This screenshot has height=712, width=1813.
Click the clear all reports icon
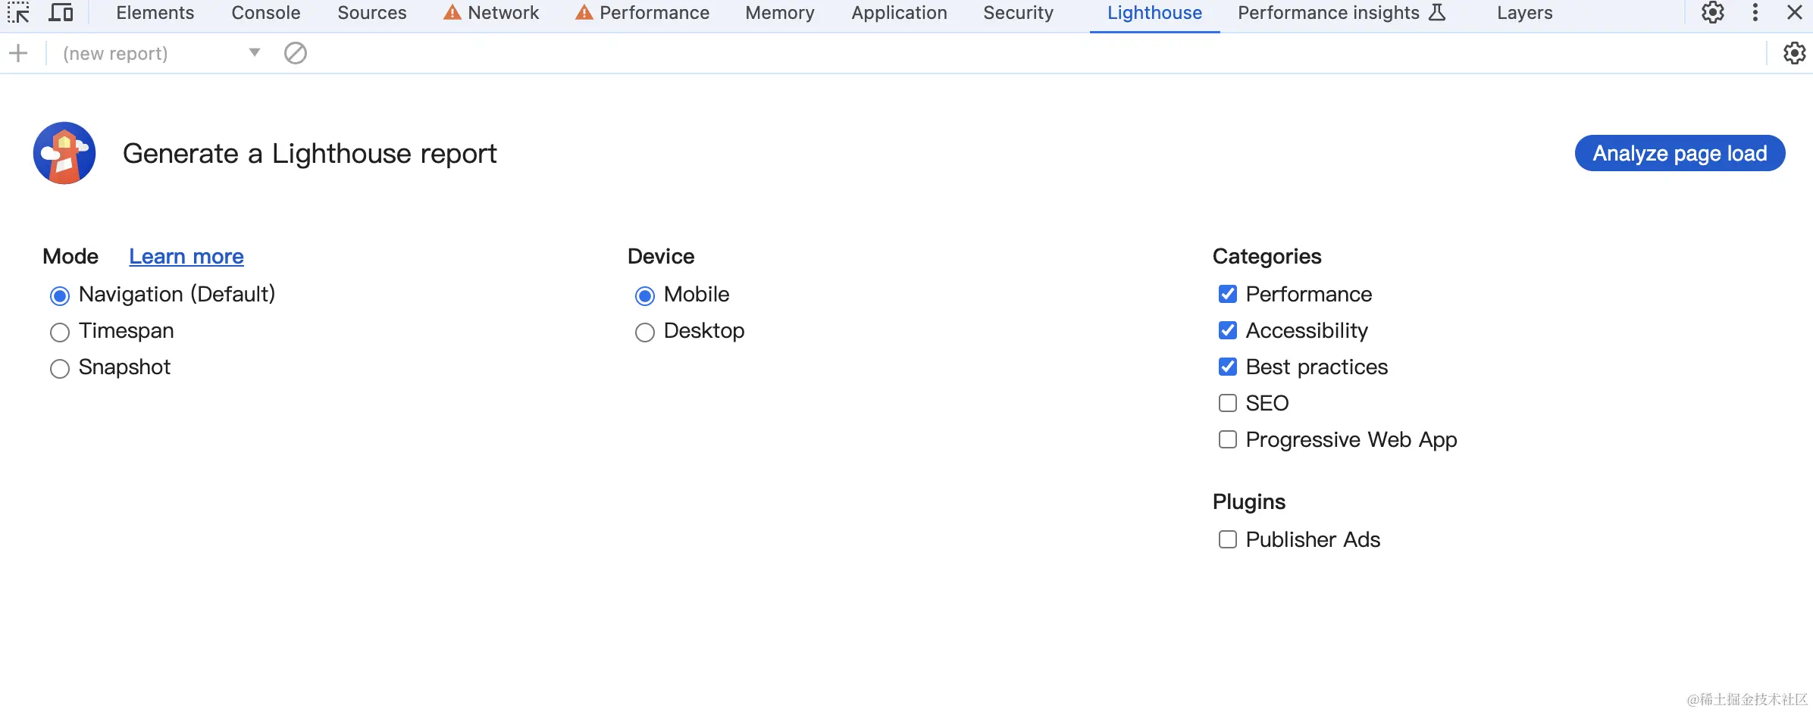[296, 53]
